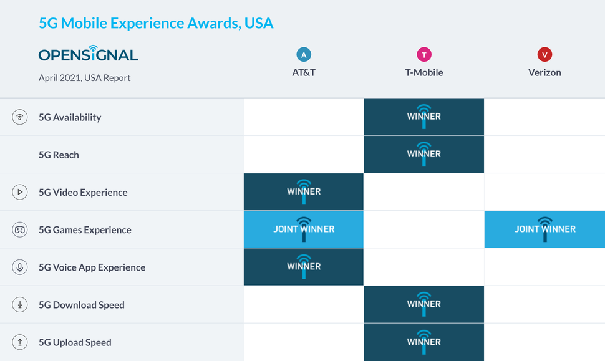Click the AT&T circular logo icon
Viewport: 605px width, 361px height.
(304, 55)
